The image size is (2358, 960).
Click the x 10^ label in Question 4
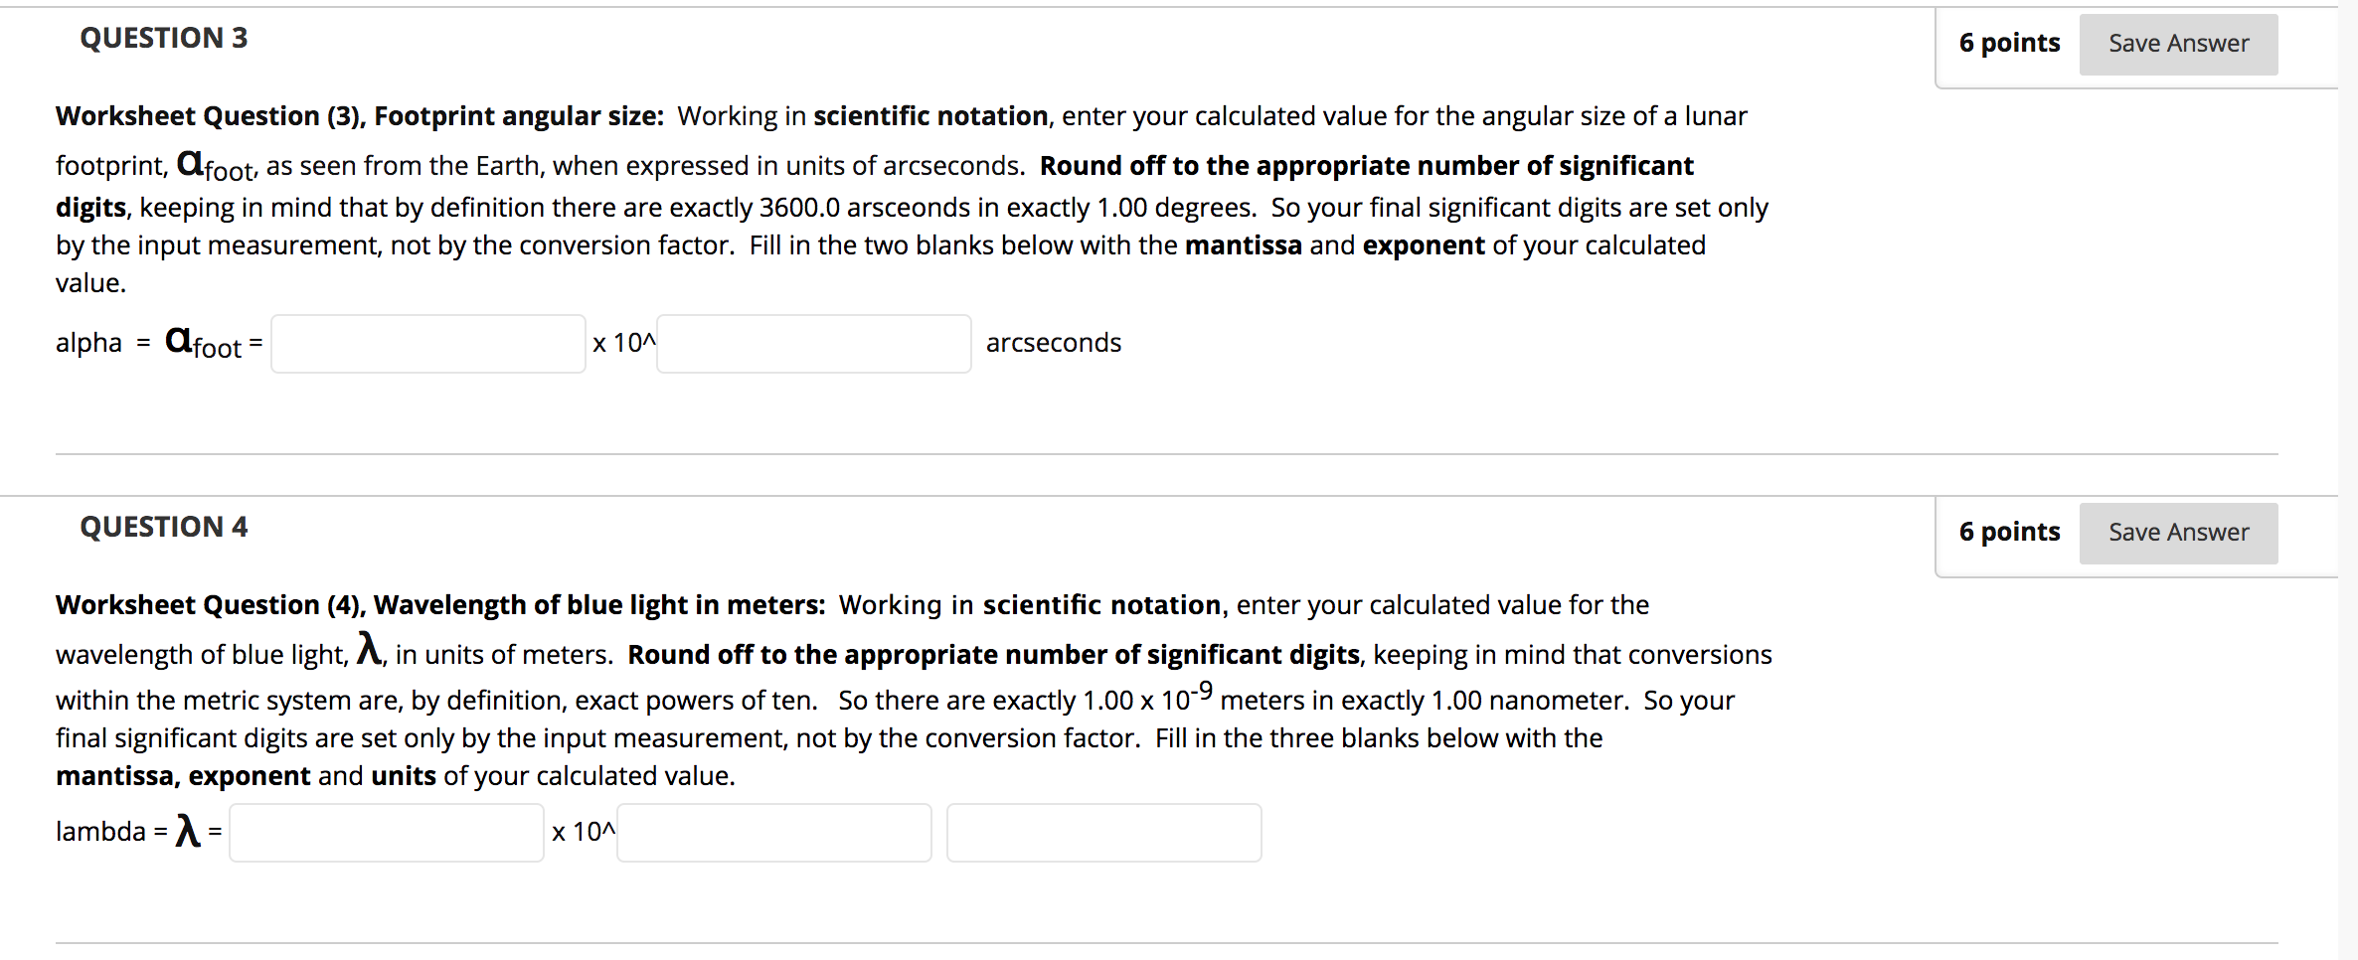point(585,832)
